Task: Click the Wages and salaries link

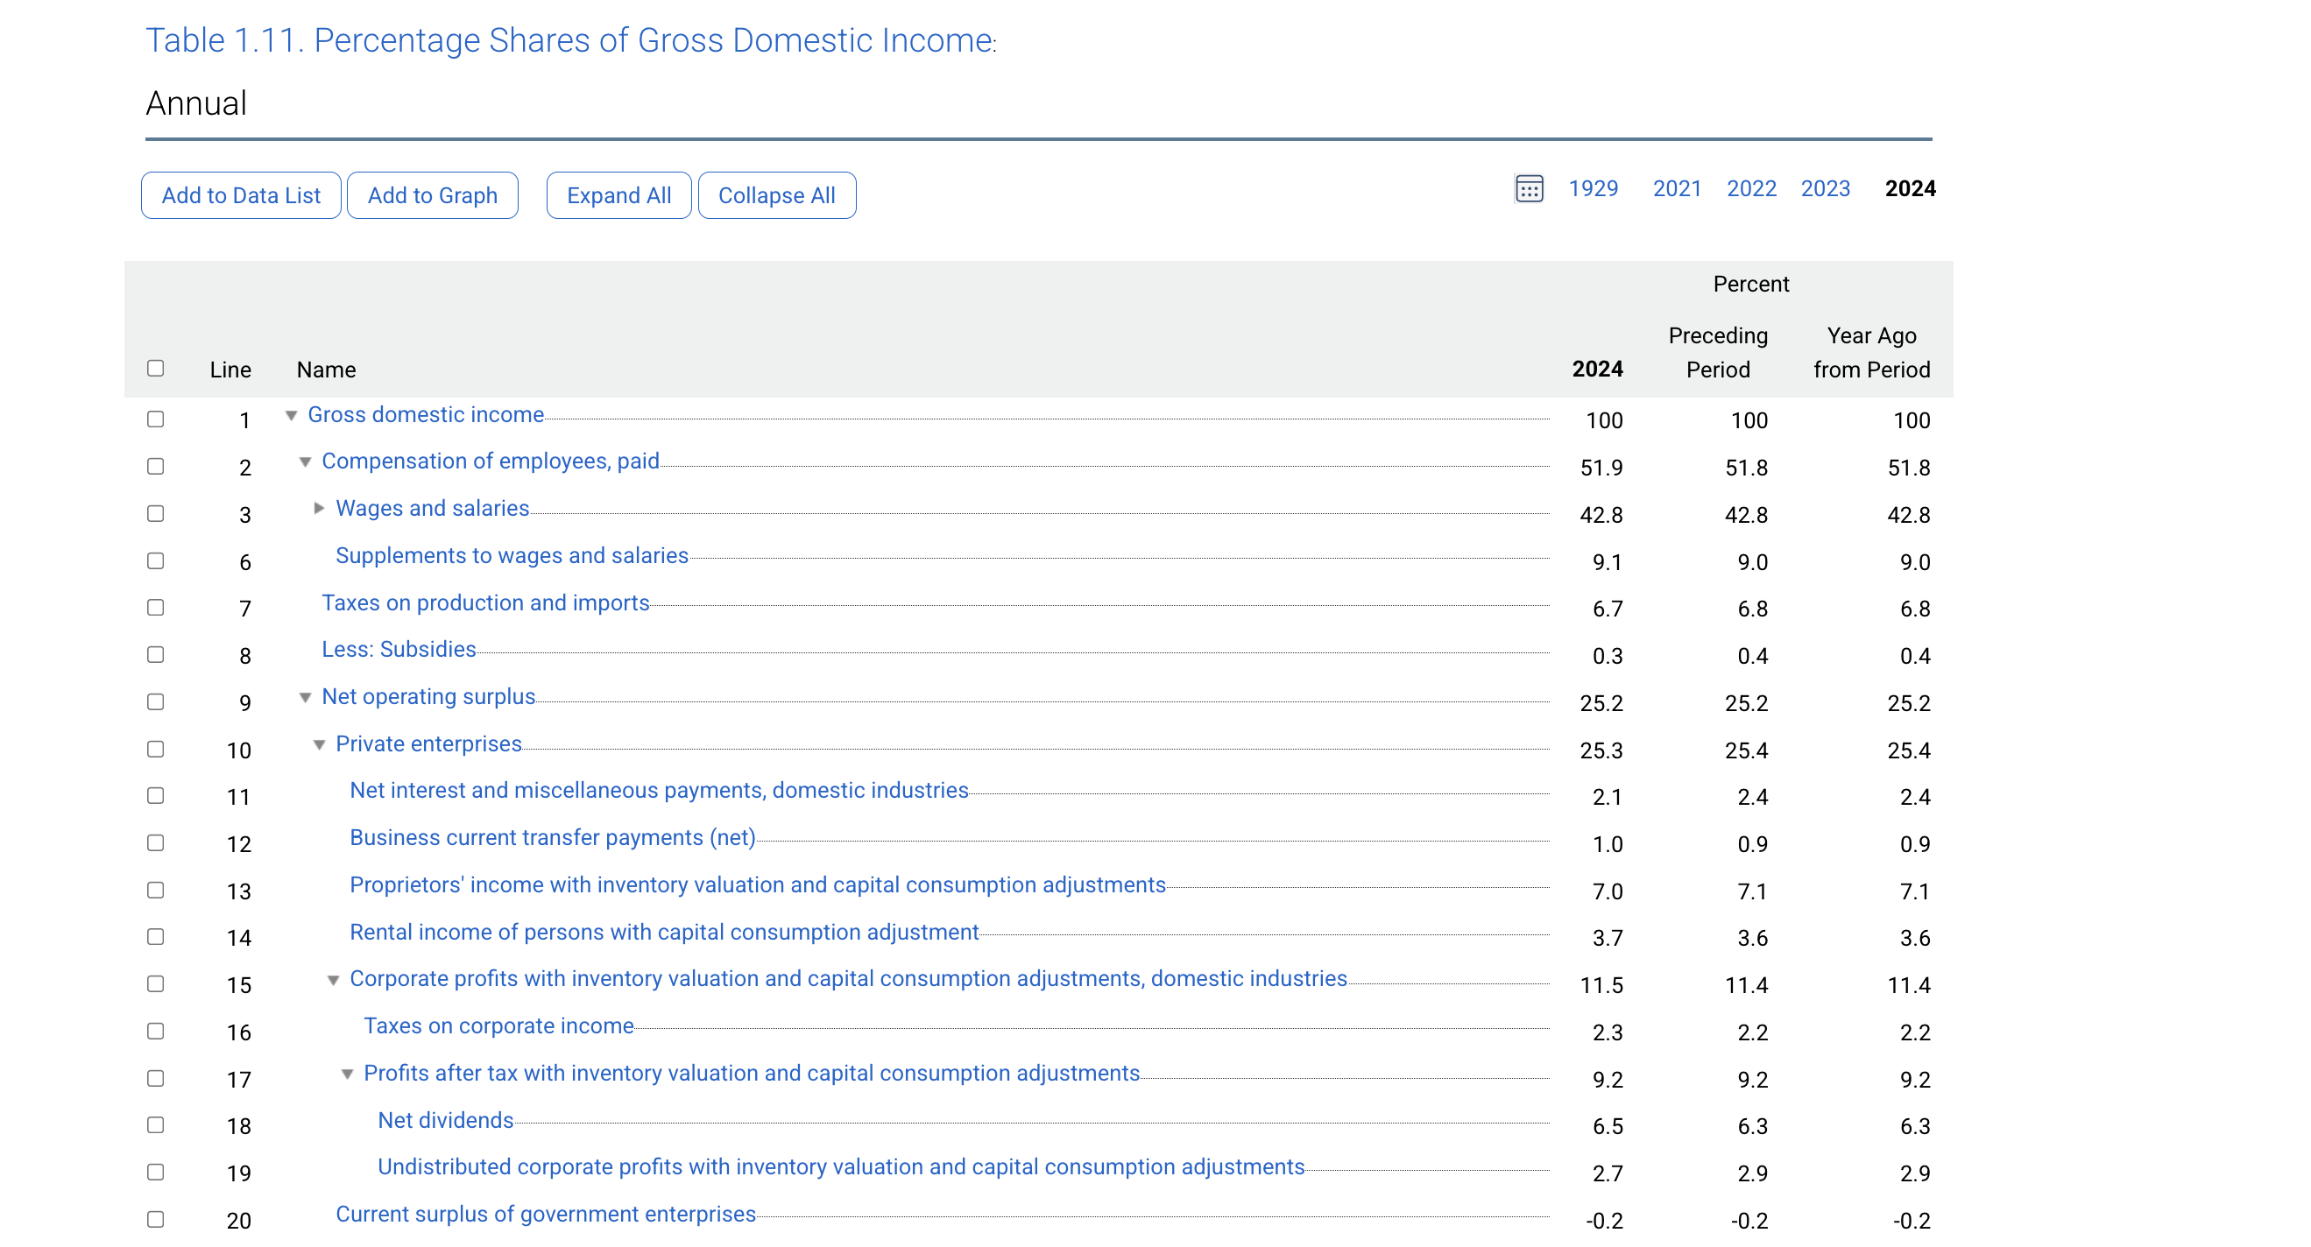Action: [433, 508]
